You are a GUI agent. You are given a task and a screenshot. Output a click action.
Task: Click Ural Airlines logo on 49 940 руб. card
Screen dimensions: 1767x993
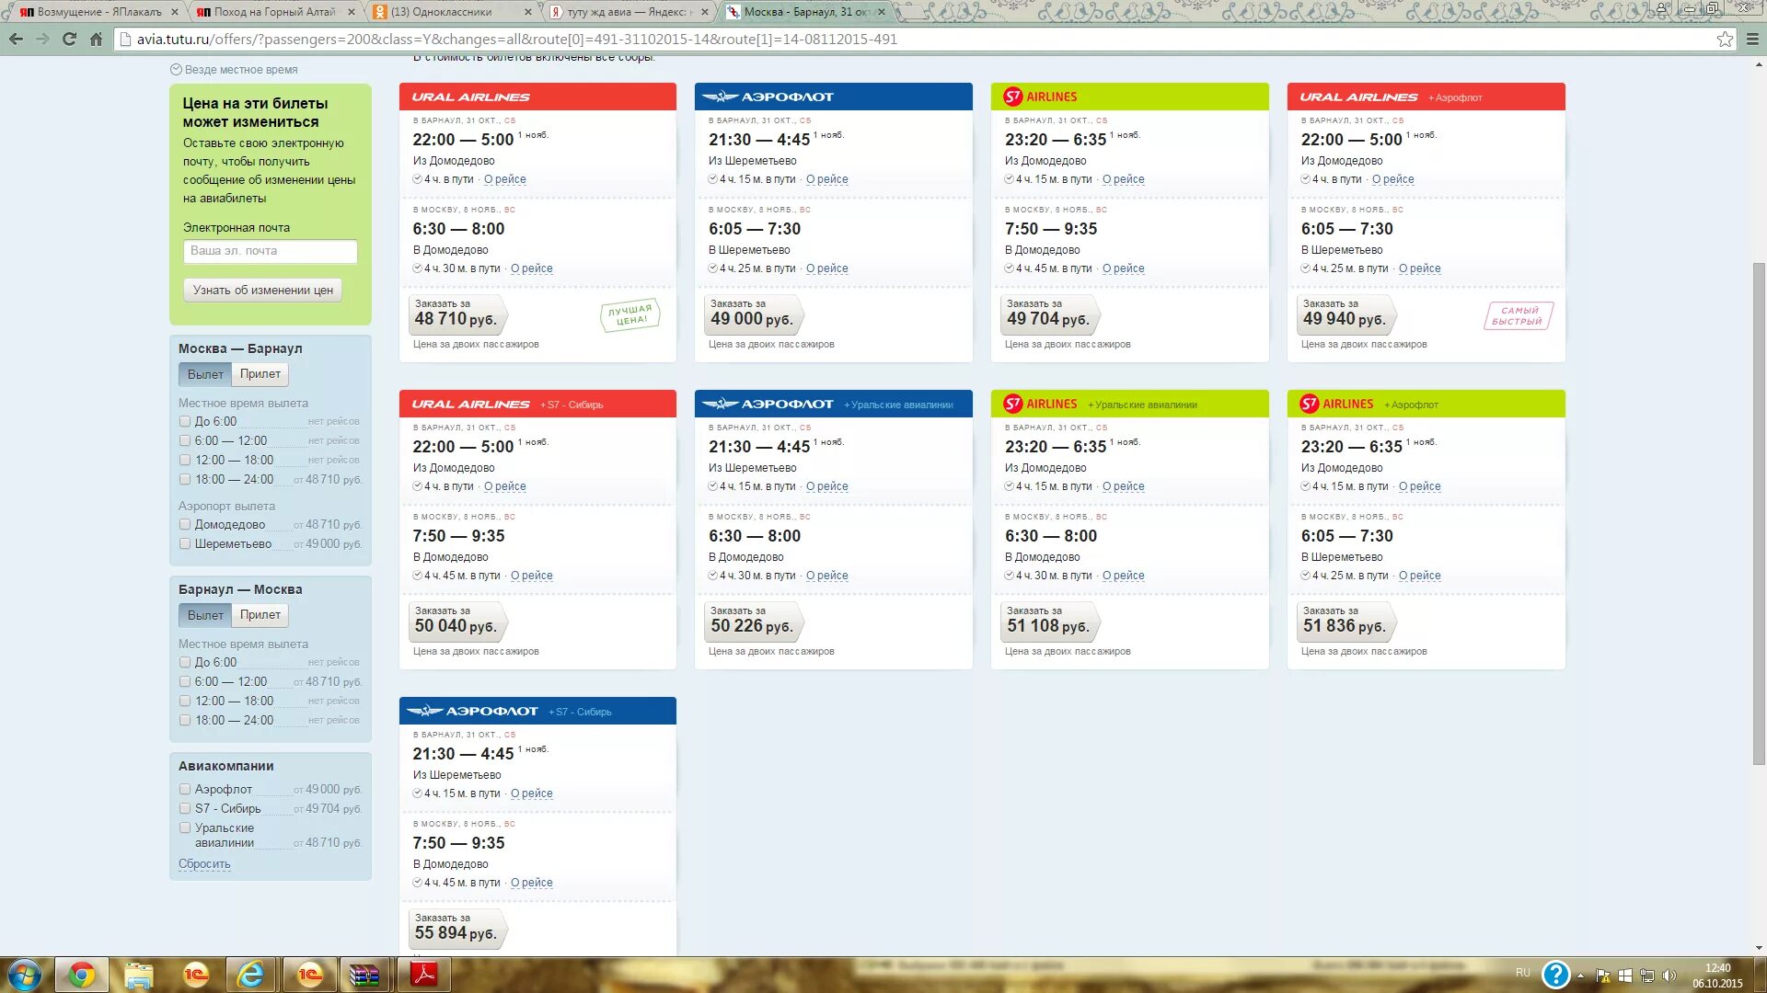pyautogui.click(x=1358, y=97)
